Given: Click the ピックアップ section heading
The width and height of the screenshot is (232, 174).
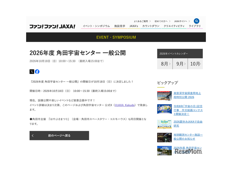Looking at the screenshot, I should (x=167, y=83).
